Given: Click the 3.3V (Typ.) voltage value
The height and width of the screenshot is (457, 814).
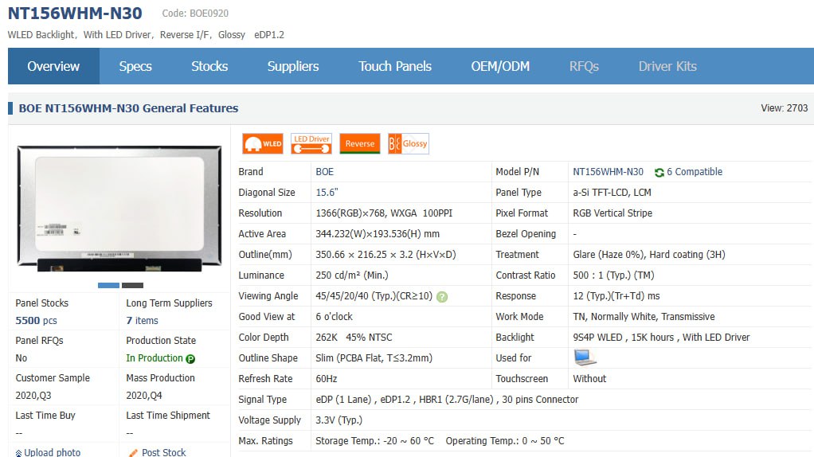Looking at the screenshot, I should (x=339, y=420).
